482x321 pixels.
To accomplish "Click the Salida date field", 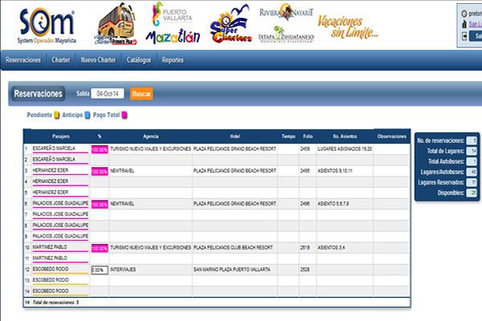I will tap(110, 94).
